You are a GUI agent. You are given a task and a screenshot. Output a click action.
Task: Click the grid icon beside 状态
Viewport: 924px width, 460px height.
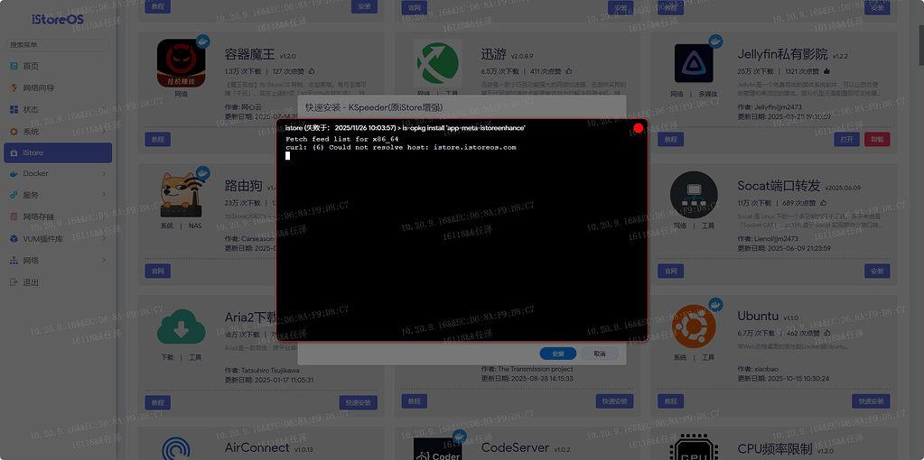[14, 109]
